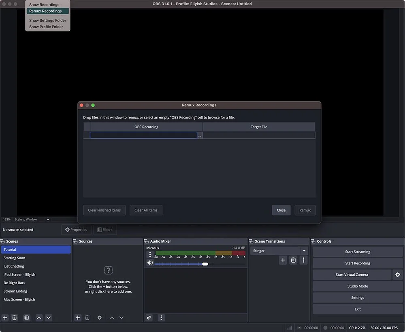Click Clear All Items button
This screenshot has height=332, width=405.
pos(146,210)
